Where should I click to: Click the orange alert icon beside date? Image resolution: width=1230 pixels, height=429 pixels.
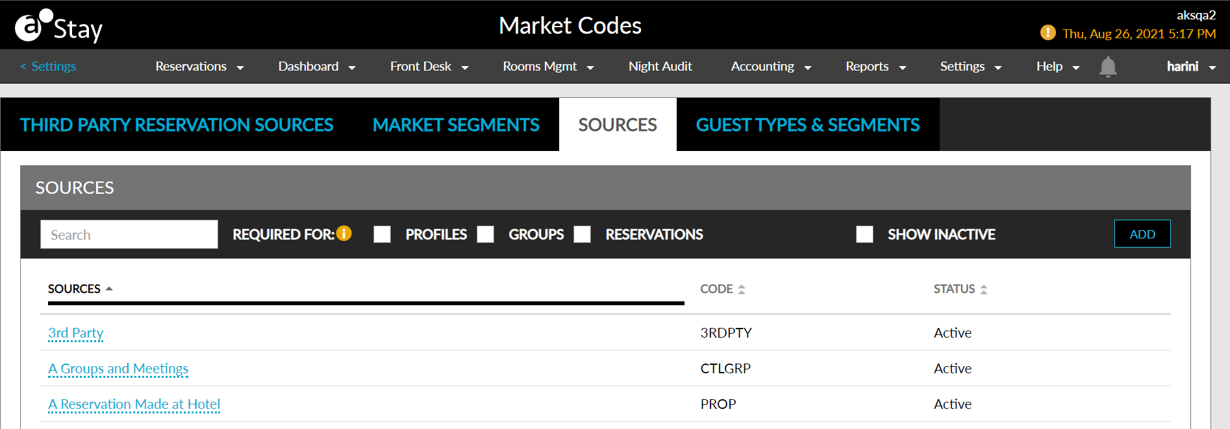click(1048, 32)
